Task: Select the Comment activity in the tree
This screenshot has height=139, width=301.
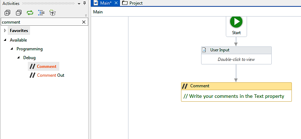Action: [x=43, y=67]
